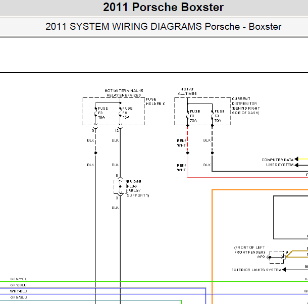Click the "RED/WHT" label beside the red dashed wire

181,143
